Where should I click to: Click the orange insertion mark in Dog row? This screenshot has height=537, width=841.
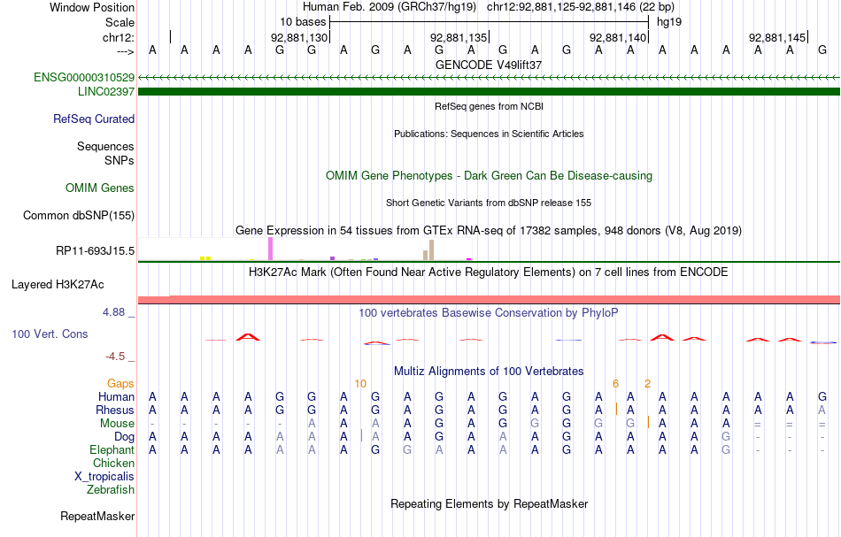click(361, 435)
